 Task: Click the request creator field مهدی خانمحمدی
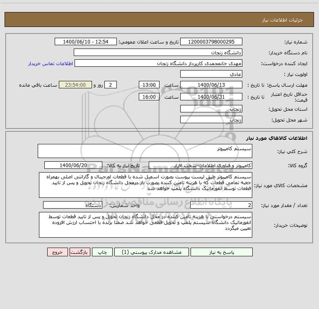[159, 63]
